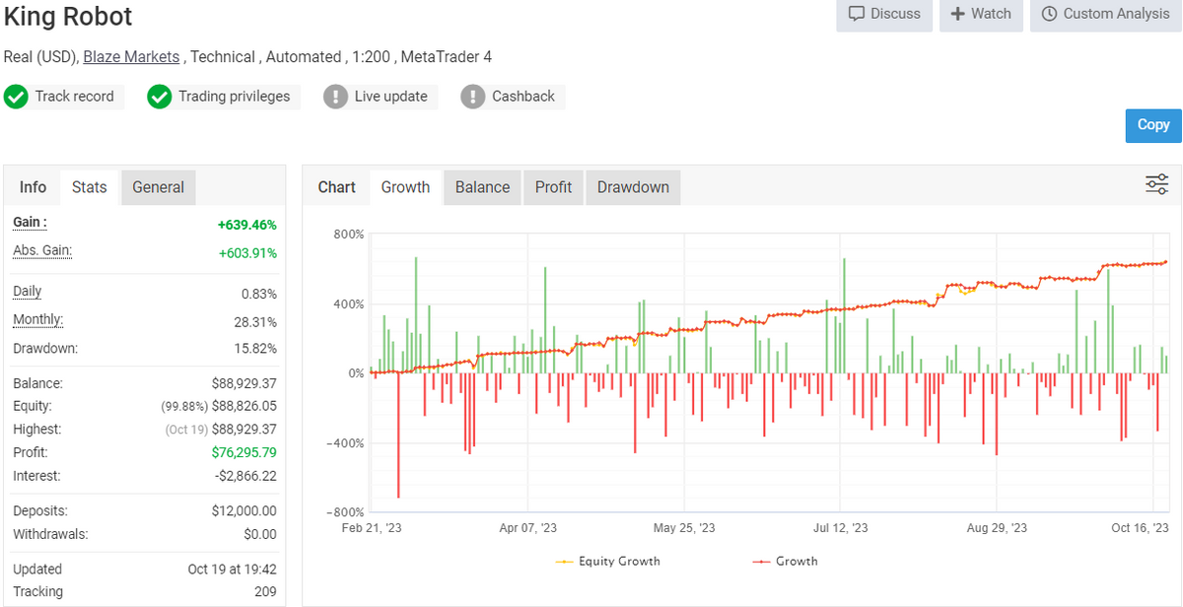Click the Live update warning icon
Screen dimensions: 1183x607
coord(336,97)
